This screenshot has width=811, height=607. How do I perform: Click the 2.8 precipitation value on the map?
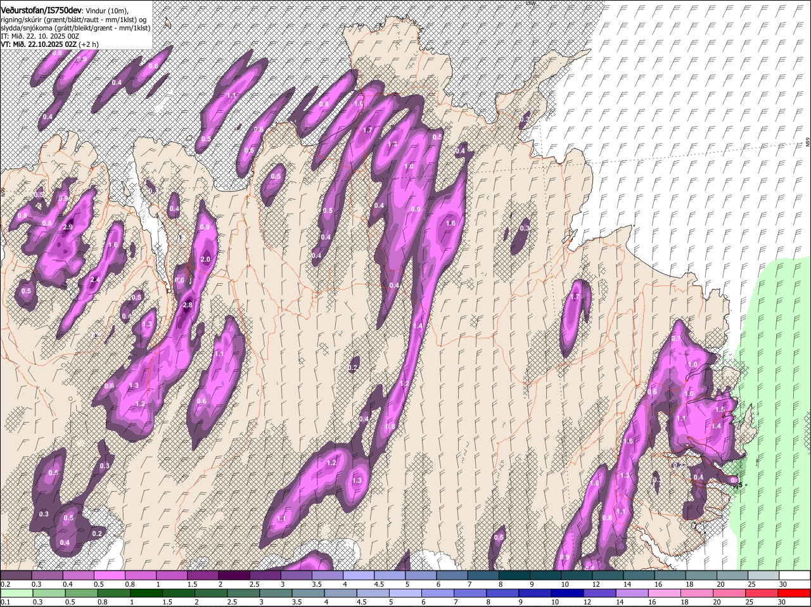(187, 305)
